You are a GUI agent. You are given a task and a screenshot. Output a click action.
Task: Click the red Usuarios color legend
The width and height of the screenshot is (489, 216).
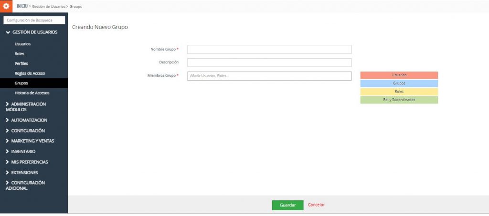399,75
